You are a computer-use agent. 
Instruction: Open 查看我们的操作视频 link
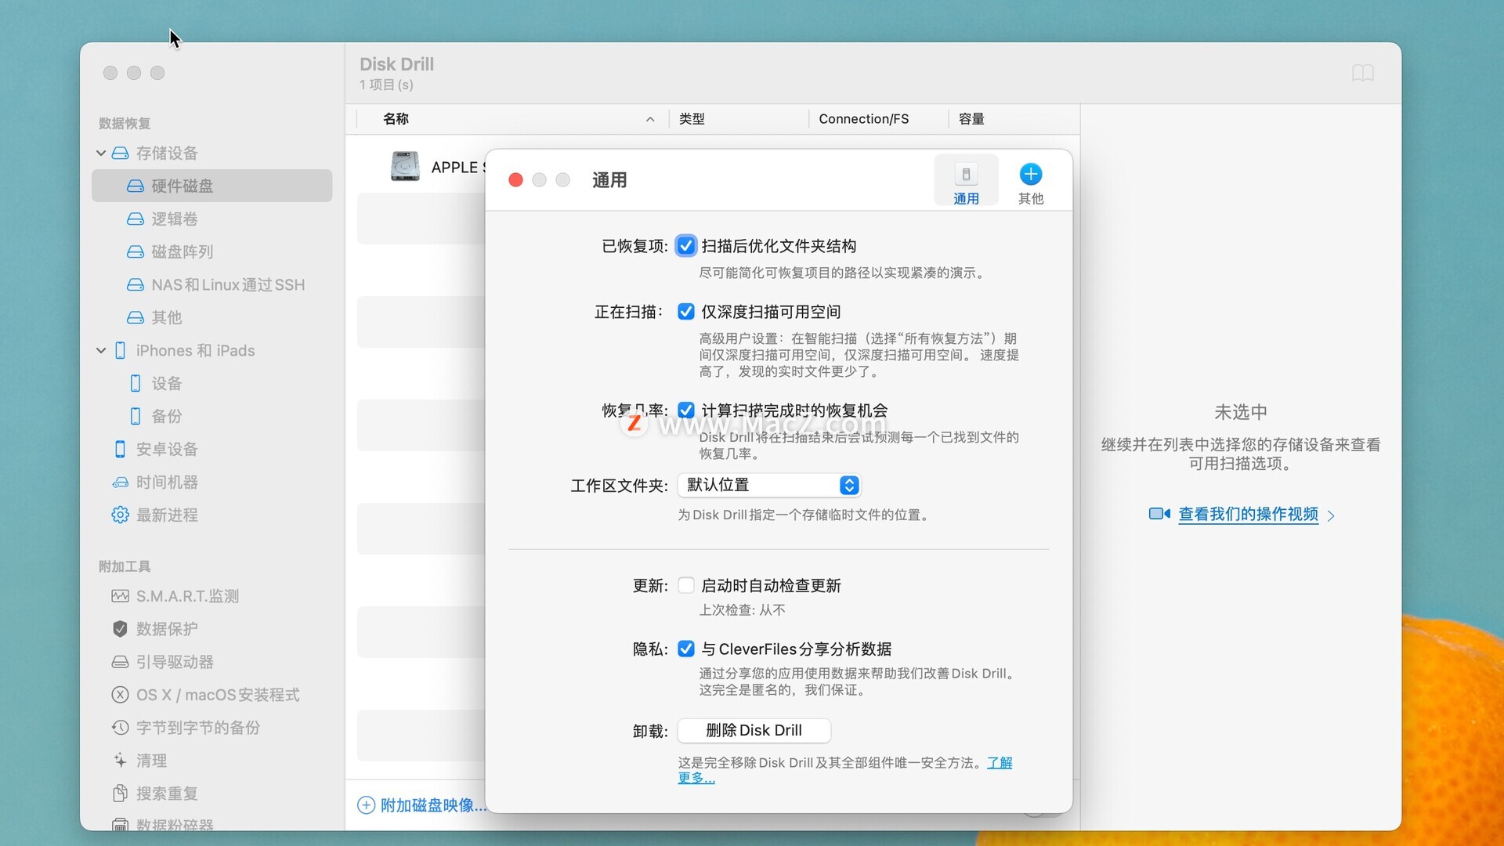[1248, 515]
